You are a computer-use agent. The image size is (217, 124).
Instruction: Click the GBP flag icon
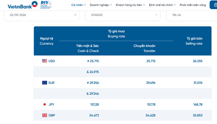(44, 115)
